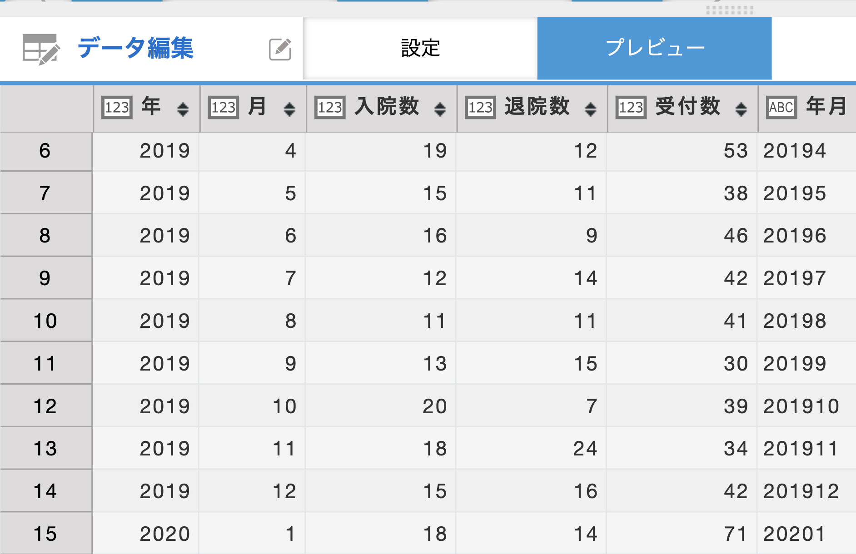Click numeric type icon for 年 column
The width and height of the screenshot is (856, 554).
(117, 108)
